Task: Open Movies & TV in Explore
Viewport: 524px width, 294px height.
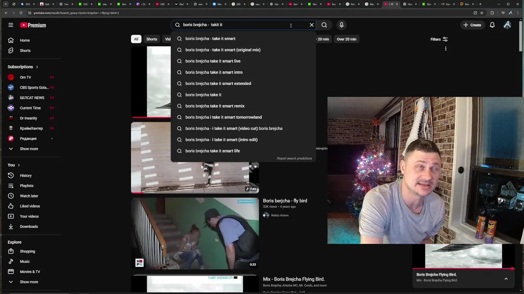Action: (31, 272)
